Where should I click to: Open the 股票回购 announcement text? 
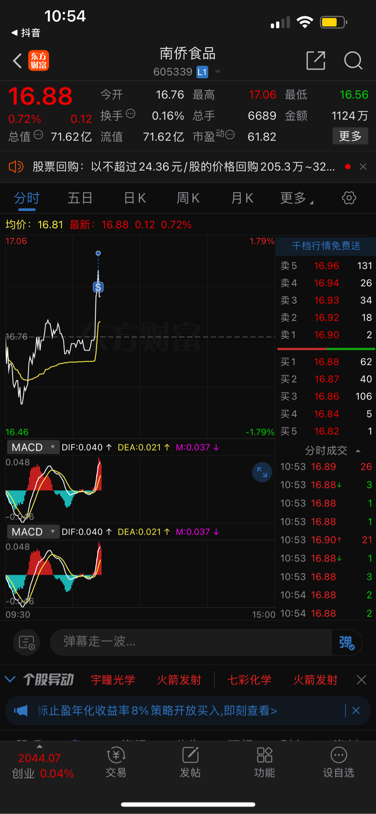[184, 167]
